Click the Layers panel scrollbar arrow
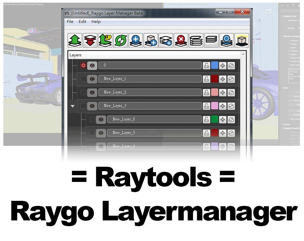Screen dimensions: 304x241 click(x=243, y=54)
